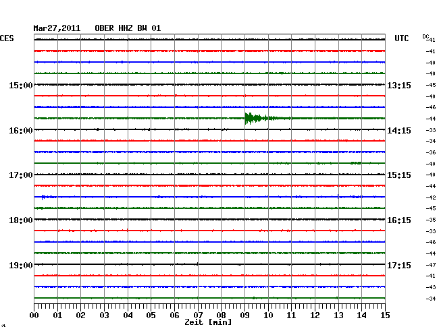Click the UTC column header

coord(401,38)
